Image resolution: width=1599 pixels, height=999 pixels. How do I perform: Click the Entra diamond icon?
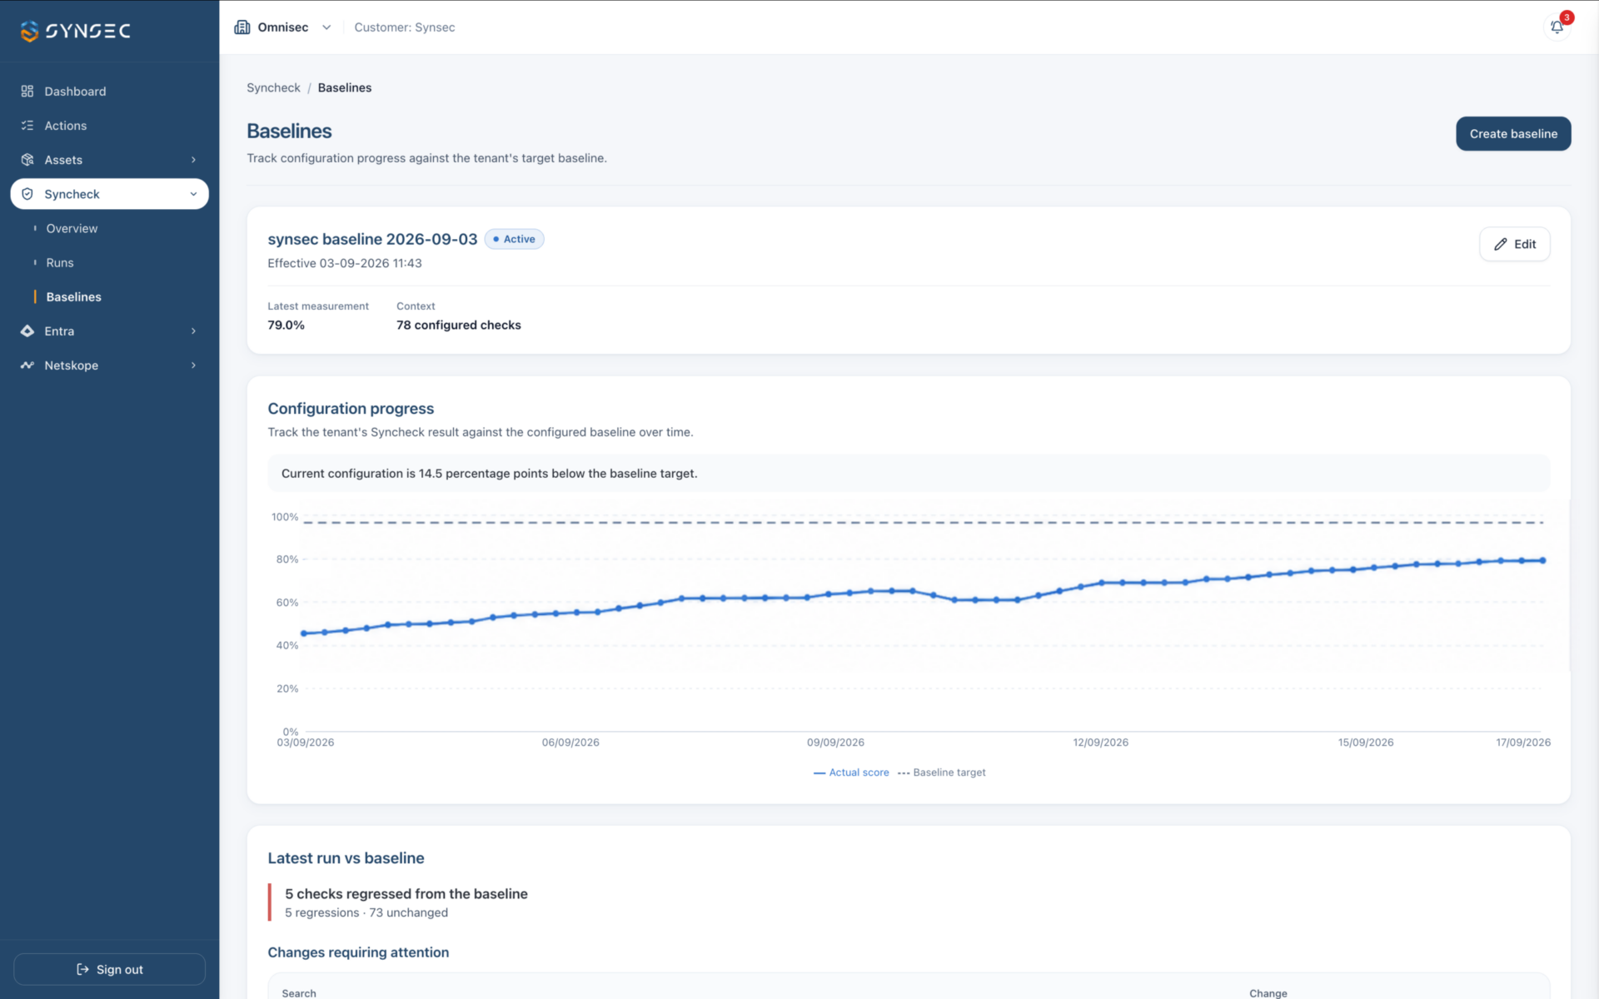[27, 331]
